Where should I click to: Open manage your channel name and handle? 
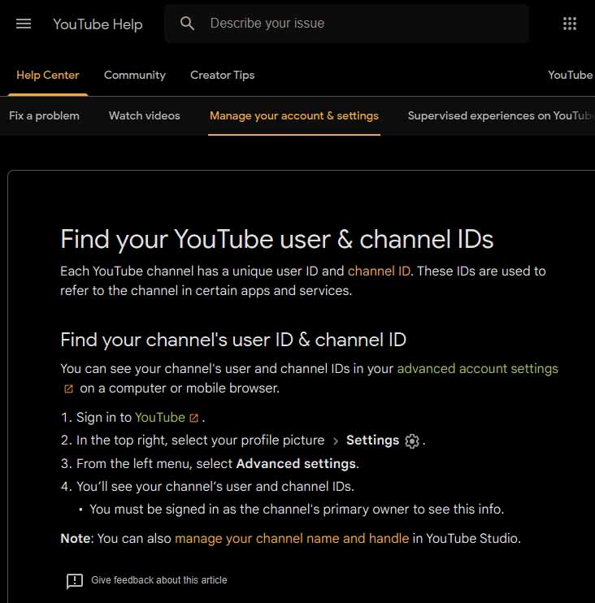coord(292,538)
